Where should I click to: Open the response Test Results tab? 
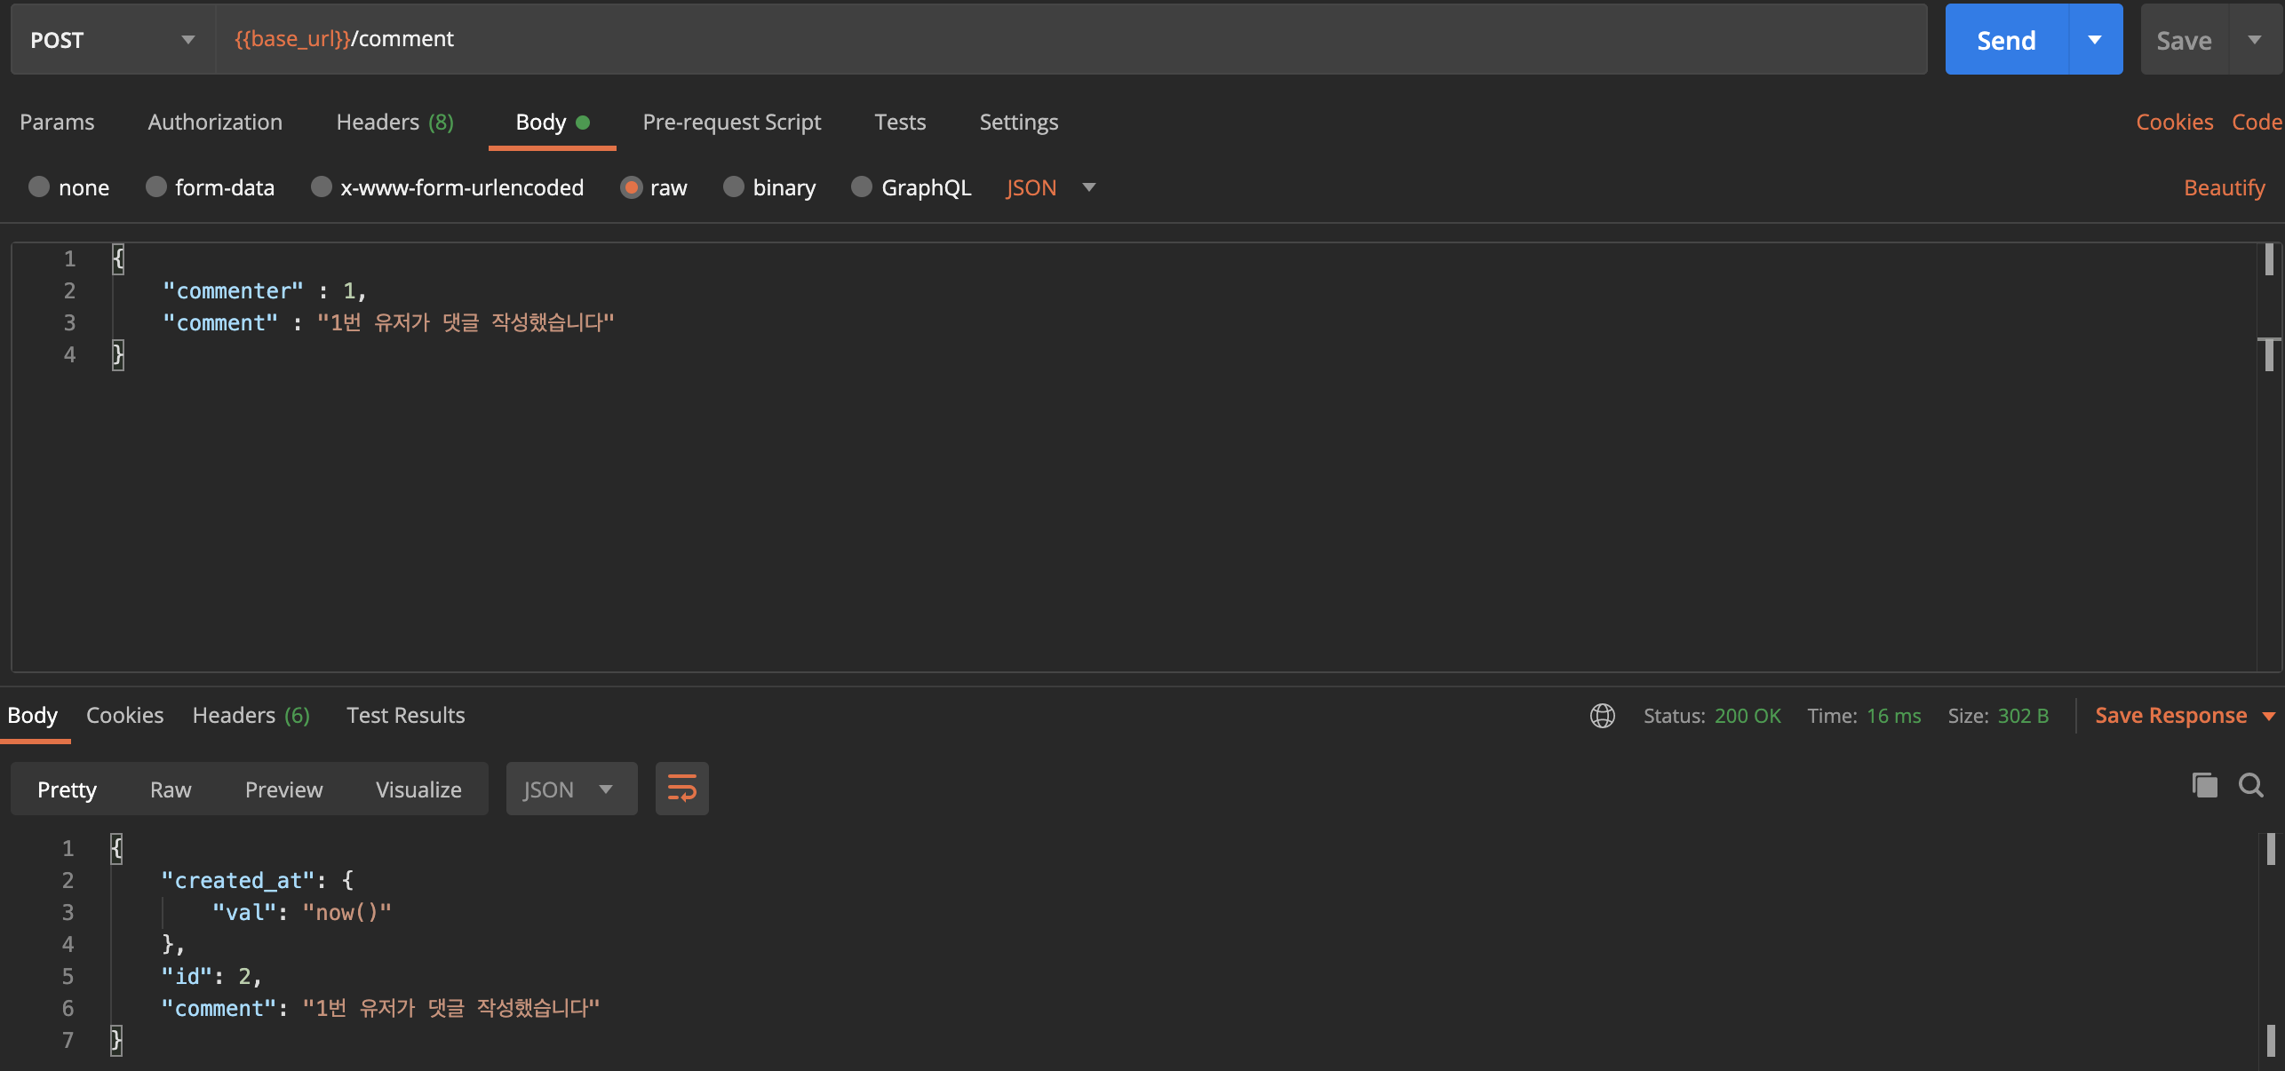405,716
